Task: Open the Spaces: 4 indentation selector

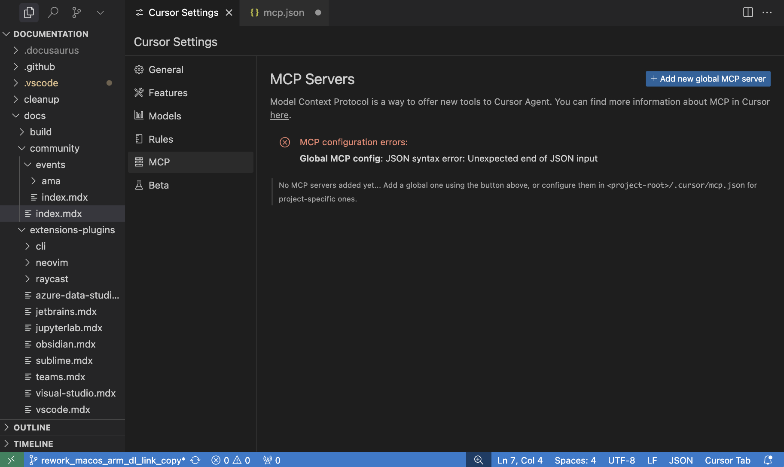Action: click(x=575, y=460)
